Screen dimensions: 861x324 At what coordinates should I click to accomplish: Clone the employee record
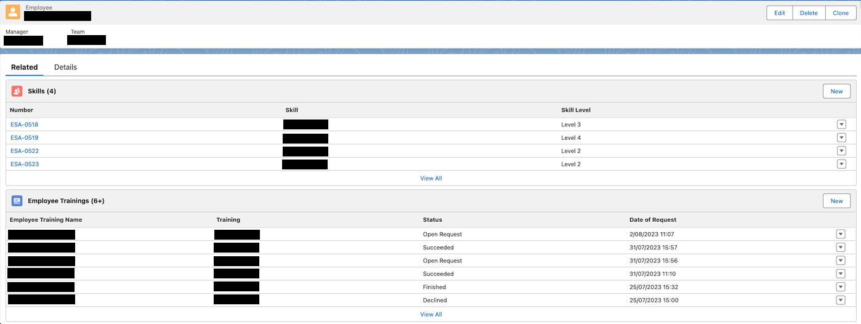(x=841, y=13)
